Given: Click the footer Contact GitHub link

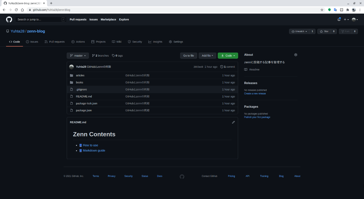Looking at the screenshot, I should 209,176.
